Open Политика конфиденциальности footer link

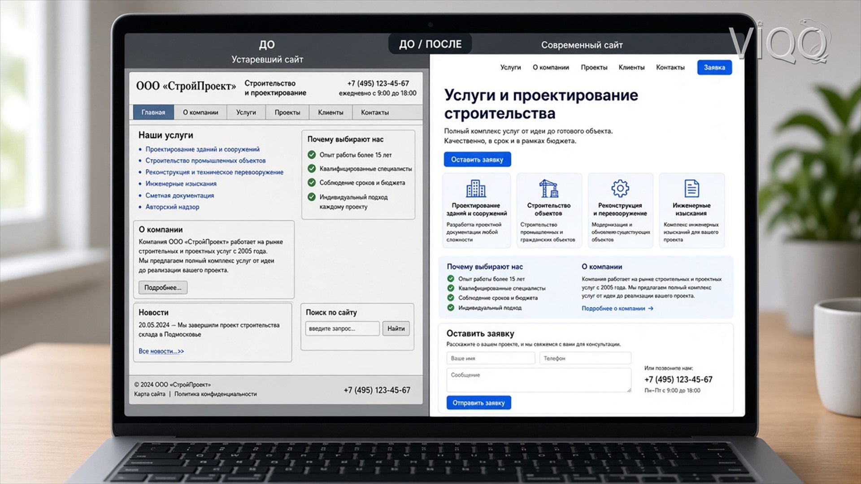[x=215, y=394]
